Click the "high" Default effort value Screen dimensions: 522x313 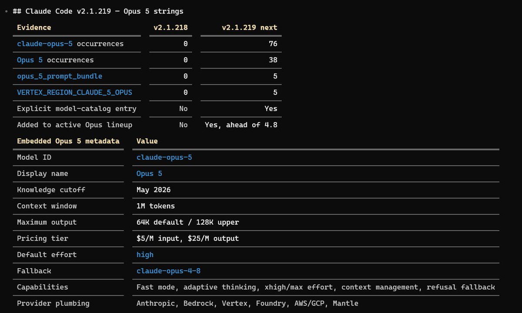click(x=145, y=255)
